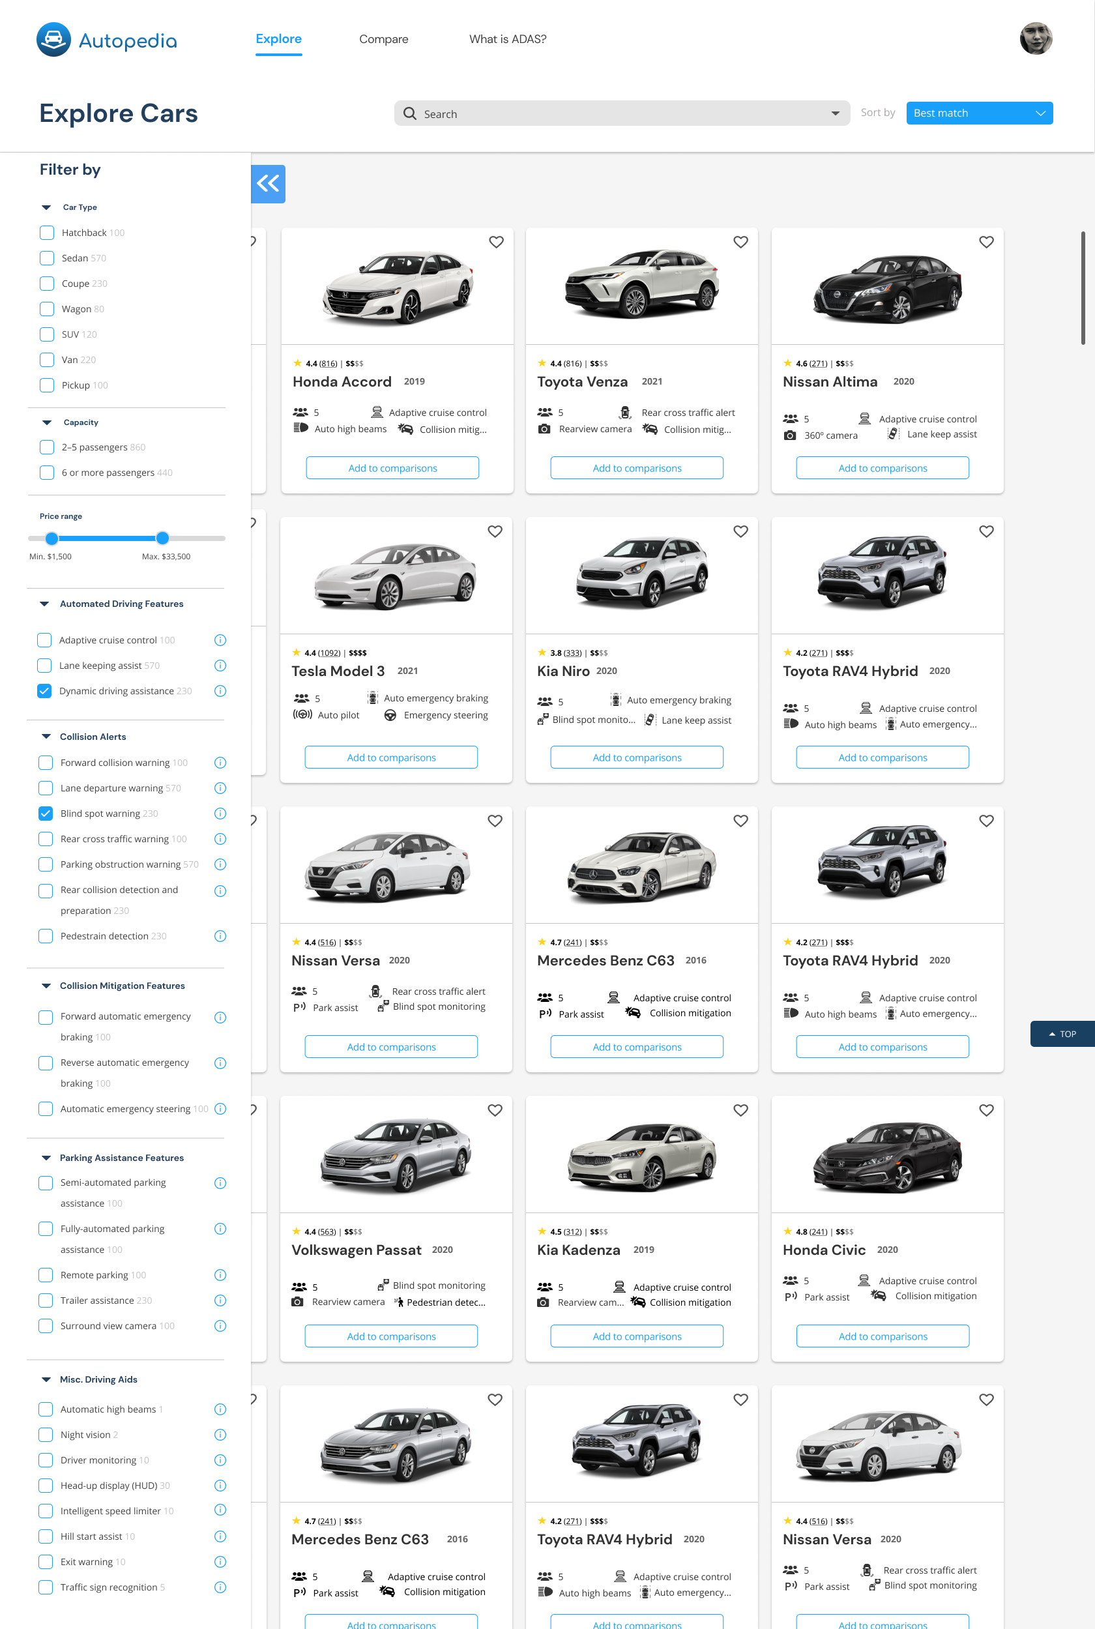Favorite the Honda Accord with heart icon
The image size is (1095, 1629).
496,242
